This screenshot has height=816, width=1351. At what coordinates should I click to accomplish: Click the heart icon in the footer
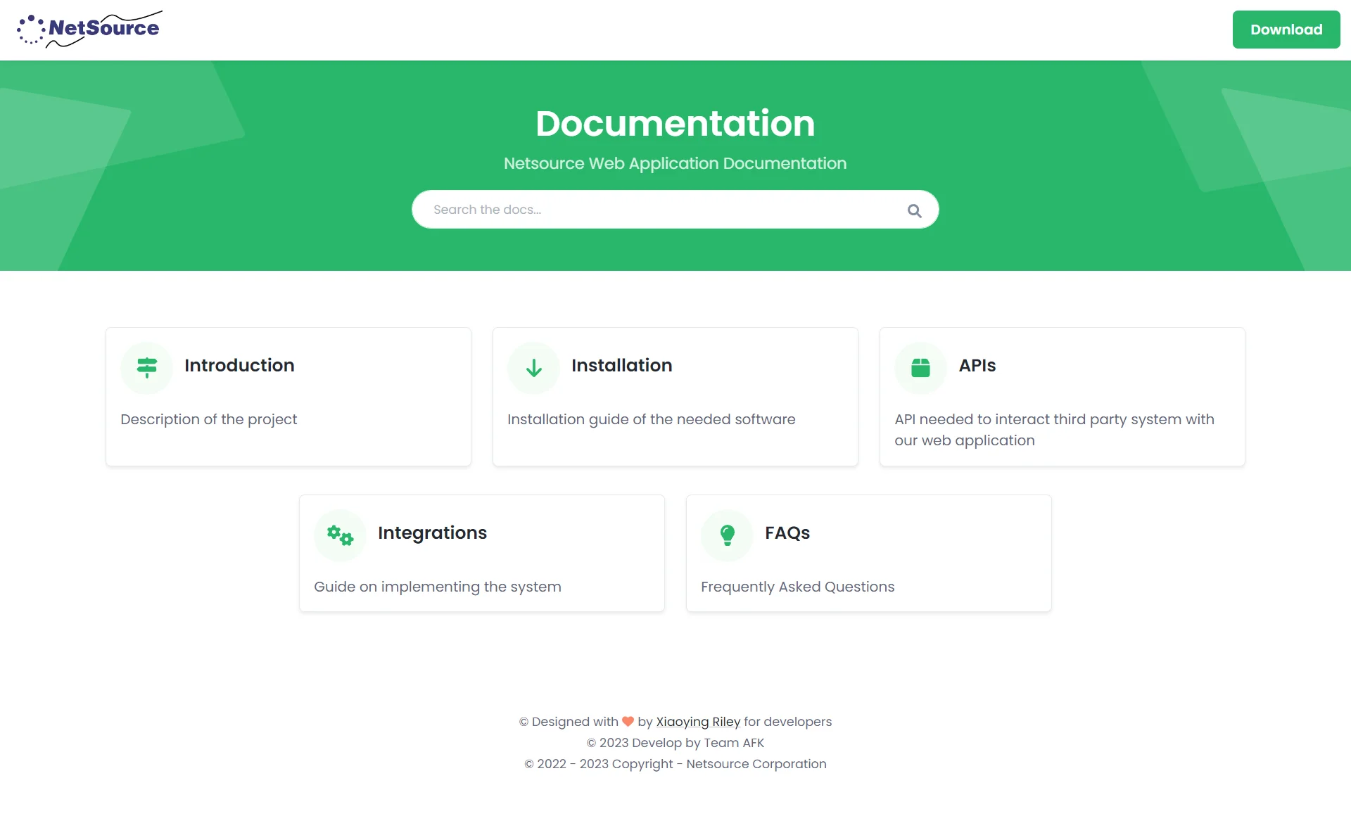pos(627,721)
